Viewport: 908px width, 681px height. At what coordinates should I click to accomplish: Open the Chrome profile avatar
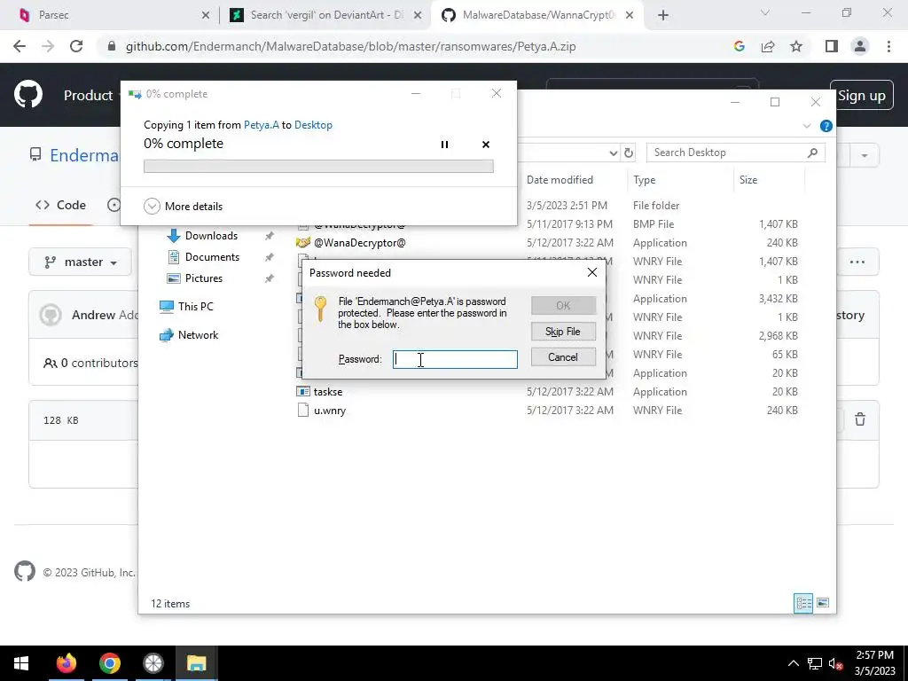point(860,46)
